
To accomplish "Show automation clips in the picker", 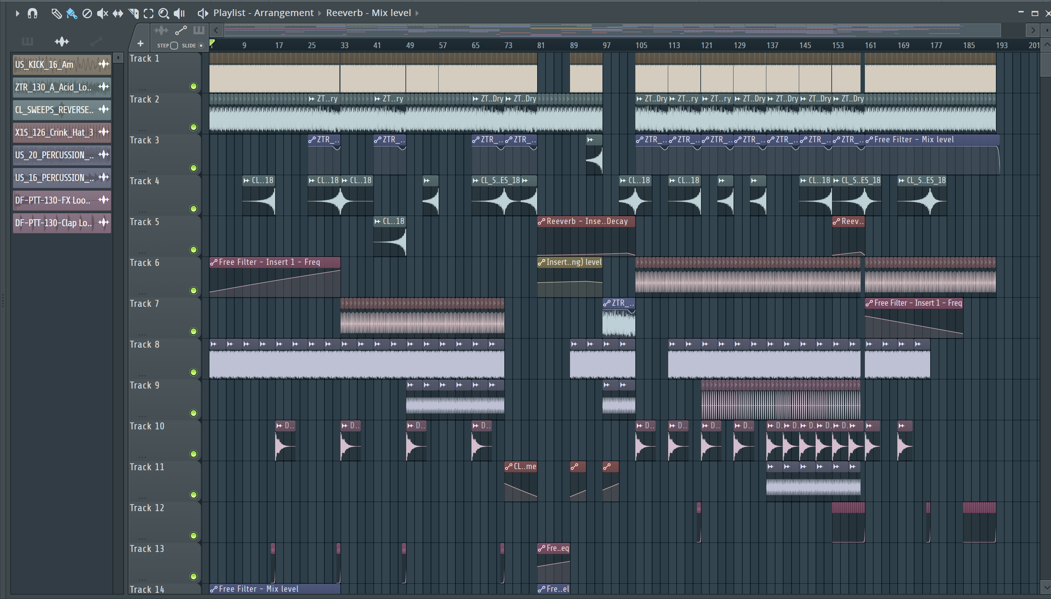I will tap(96, 41).
